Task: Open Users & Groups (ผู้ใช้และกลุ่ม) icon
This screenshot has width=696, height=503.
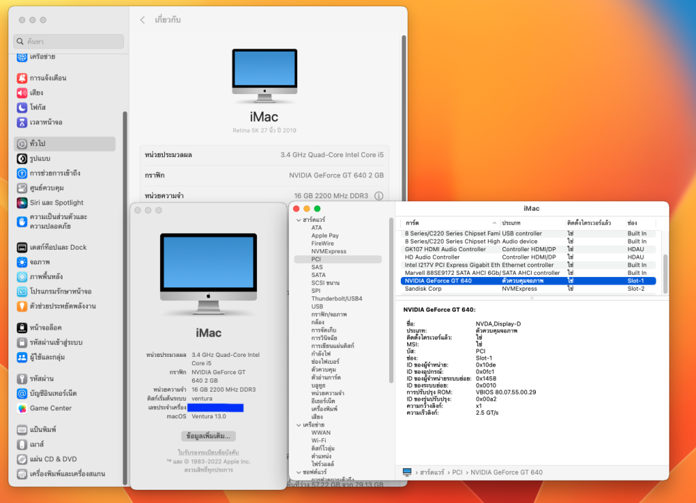Action: click(x=22, y=357)
